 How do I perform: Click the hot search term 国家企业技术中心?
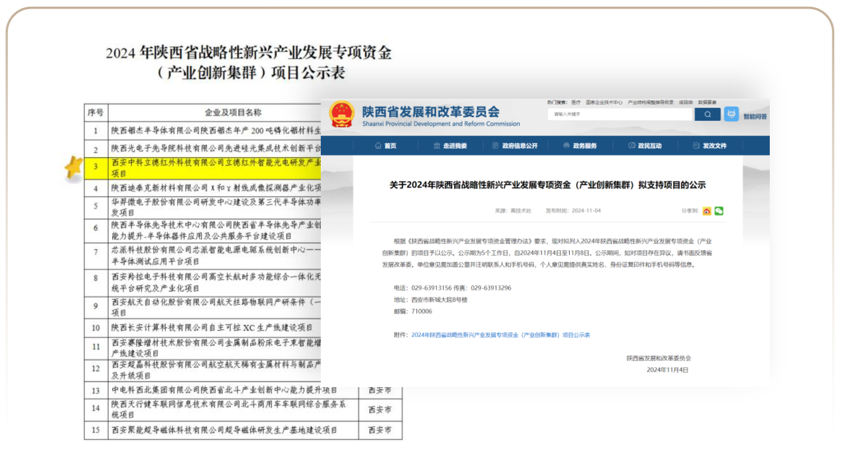click(x=604, y=103)
